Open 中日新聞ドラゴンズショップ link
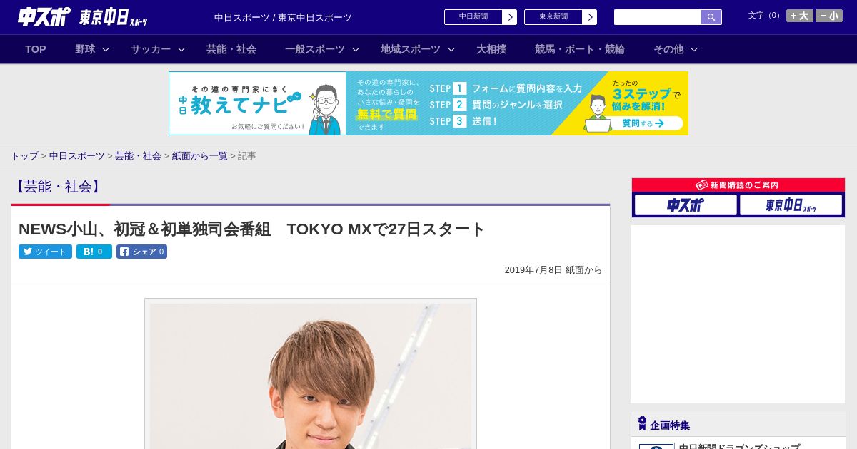Screen dimensions: 857x449 739,447
